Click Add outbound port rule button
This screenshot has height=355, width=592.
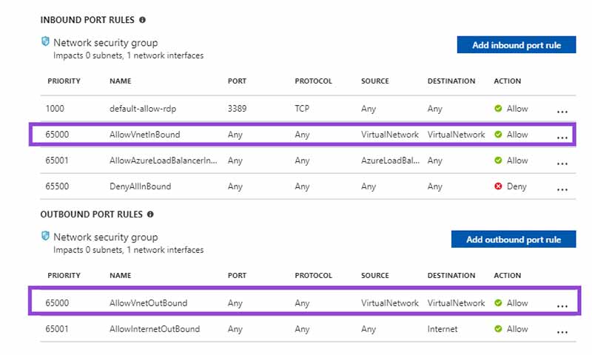coord(514,239)
